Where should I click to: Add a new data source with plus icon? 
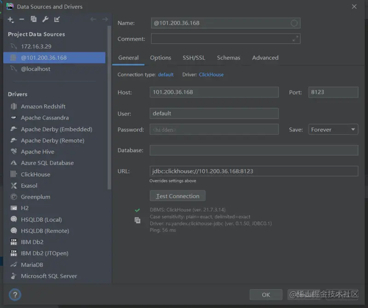click(x=11, y=19)
